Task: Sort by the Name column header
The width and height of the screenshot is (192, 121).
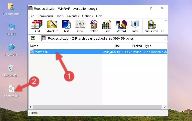Action: [x=65, y=46]
